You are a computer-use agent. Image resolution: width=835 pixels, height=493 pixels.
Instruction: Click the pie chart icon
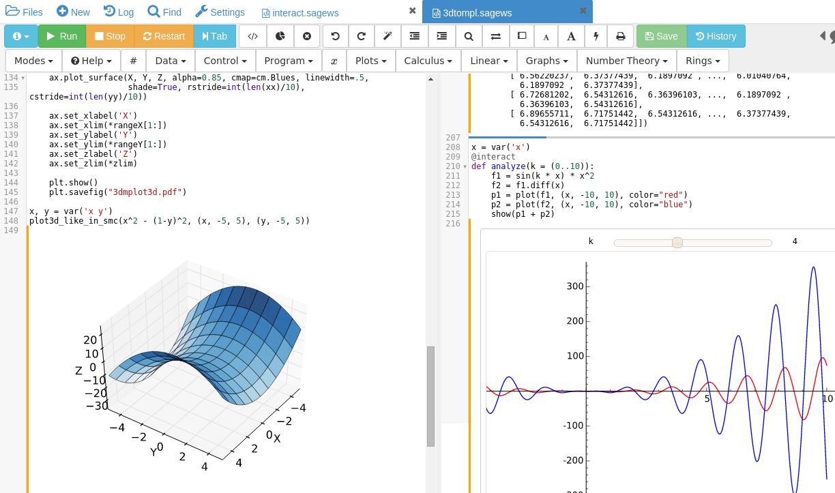[x=280, y=36]
